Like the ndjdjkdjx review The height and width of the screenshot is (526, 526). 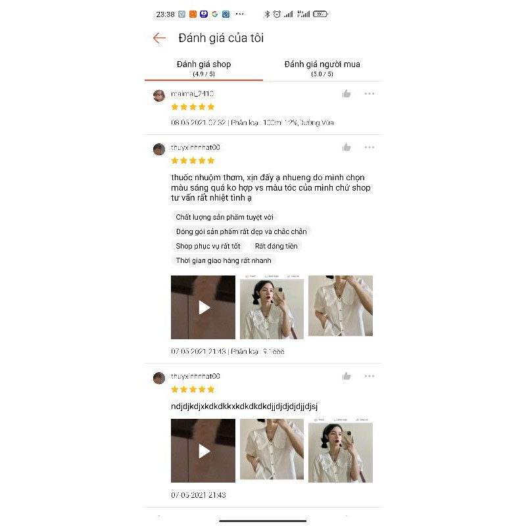pyautogui.click(x=347, y=376)
